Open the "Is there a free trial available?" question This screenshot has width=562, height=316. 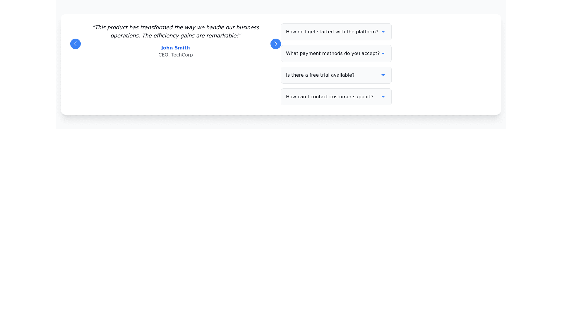320,75
